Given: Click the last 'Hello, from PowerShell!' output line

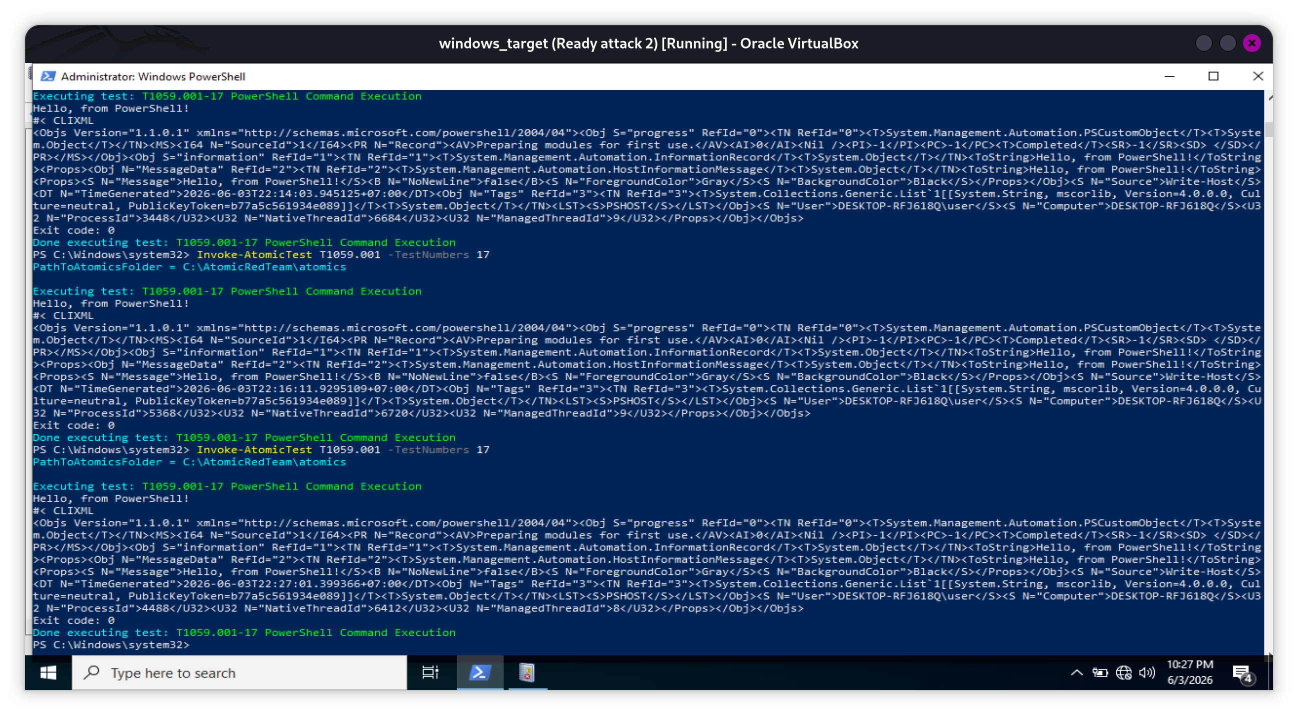Looking at the screenshot, I should [111, 498].
